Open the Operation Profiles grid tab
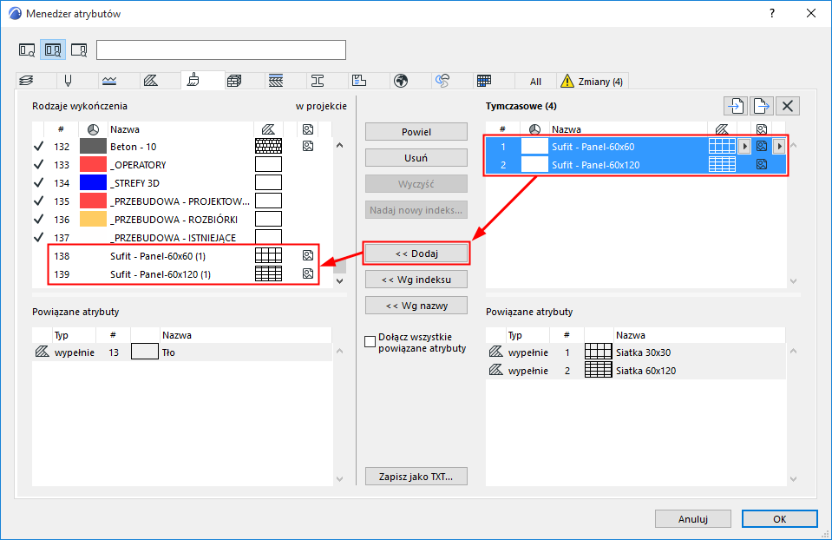The width and height of the screenshot is (832, 540). tap(484, 81)
